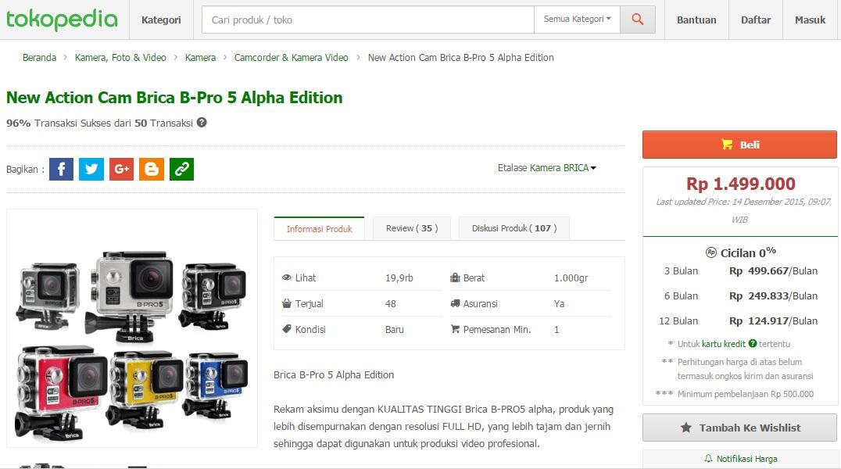
Task: Click the Rp 1.499.000 price
Action: point(741,184)
